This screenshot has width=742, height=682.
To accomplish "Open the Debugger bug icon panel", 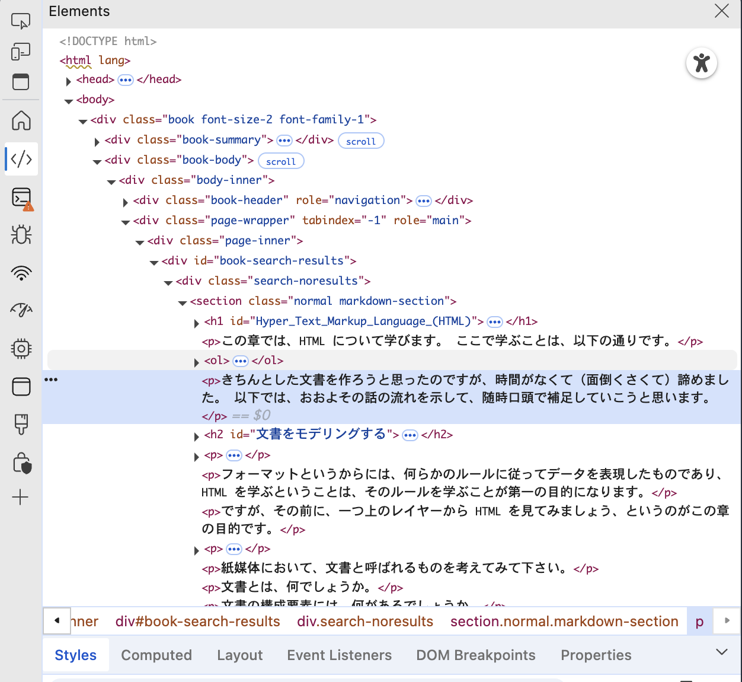I will (x=21, y=235).
